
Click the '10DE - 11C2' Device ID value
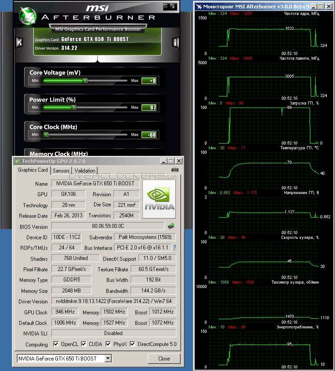(66, 237)
